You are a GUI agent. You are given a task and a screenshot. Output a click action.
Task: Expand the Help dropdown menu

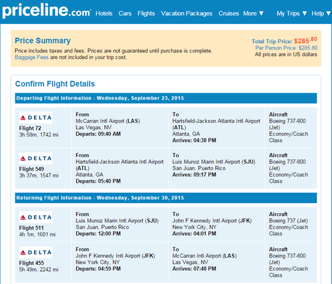321,13
